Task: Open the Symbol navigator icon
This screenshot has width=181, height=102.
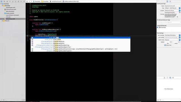Action: pos(7,1)
